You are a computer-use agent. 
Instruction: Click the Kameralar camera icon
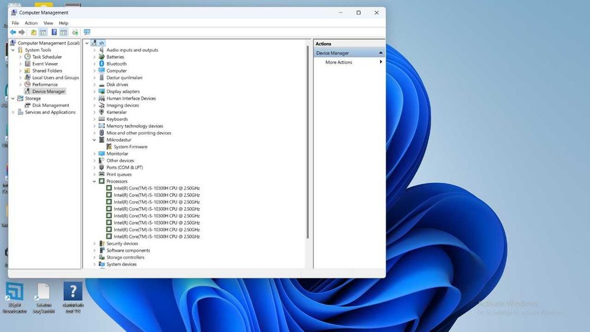pos(101,112)
